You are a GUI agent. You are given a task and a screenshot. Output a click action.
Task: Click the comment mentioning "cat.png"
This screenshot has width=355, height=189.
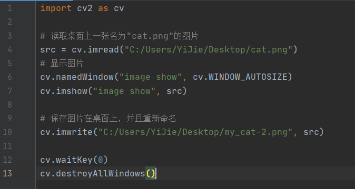[120, 36]
